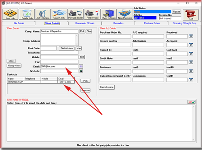Click the Website input field
Viewport: 202px width, 150px height.
59,71
